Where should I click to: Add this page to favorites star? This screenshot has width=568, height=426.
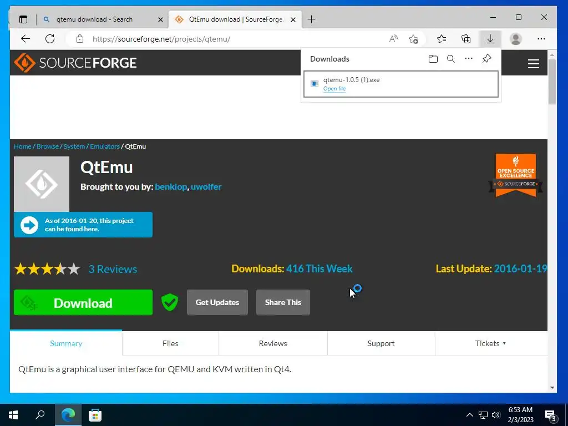413,39
